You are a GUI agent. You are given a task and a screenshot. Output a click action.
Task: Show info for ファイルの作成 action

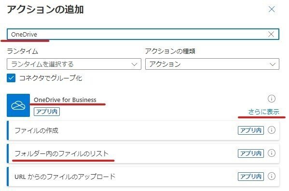coord(272,130)
